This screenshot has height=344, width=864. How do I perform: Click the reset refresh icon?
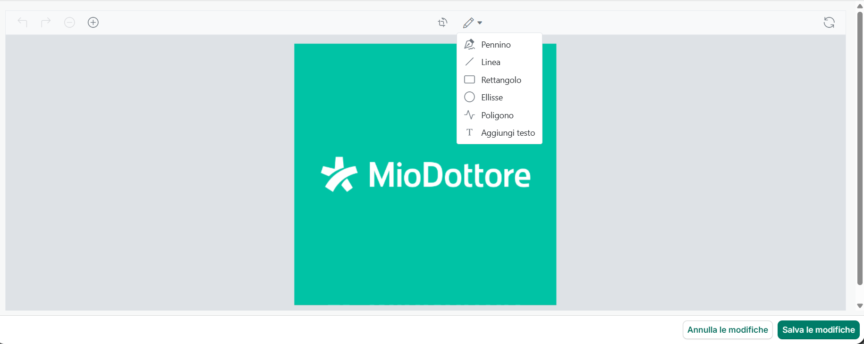(829, 22)
